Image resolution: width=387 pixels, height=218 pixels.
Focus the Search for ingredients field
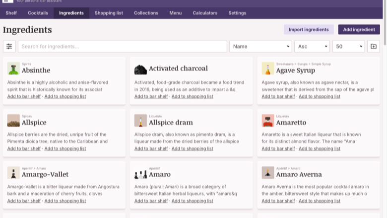point(123,46)
